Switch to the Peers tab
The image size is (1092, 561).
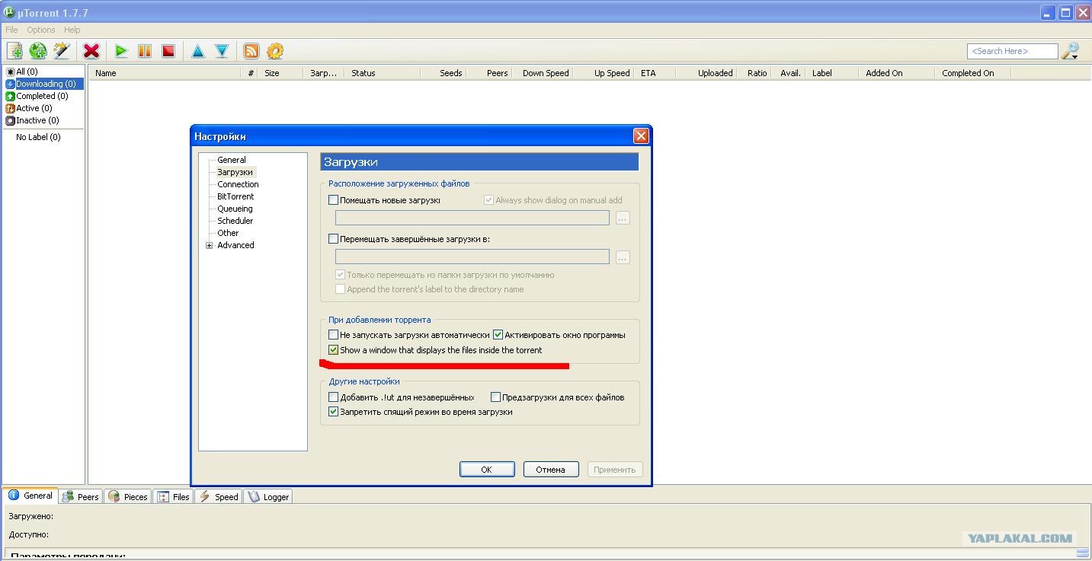(x=81, y=496)
